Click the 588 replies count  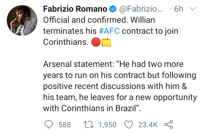point(65,125)
